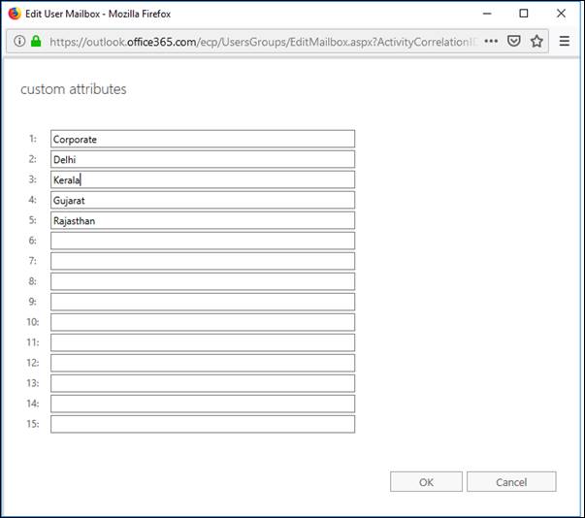Open the page actions three-dots menu
The image size is (585, 518).
coord(491,41)
